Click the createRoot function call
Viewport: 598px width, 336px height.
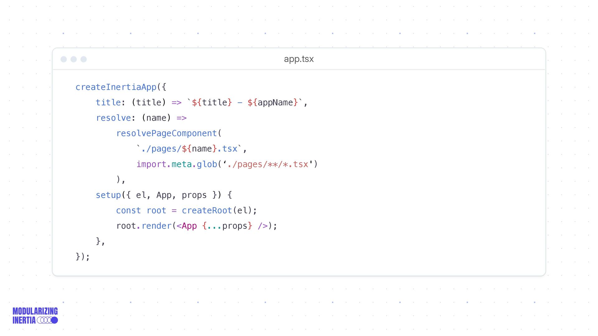coord(207,211)
